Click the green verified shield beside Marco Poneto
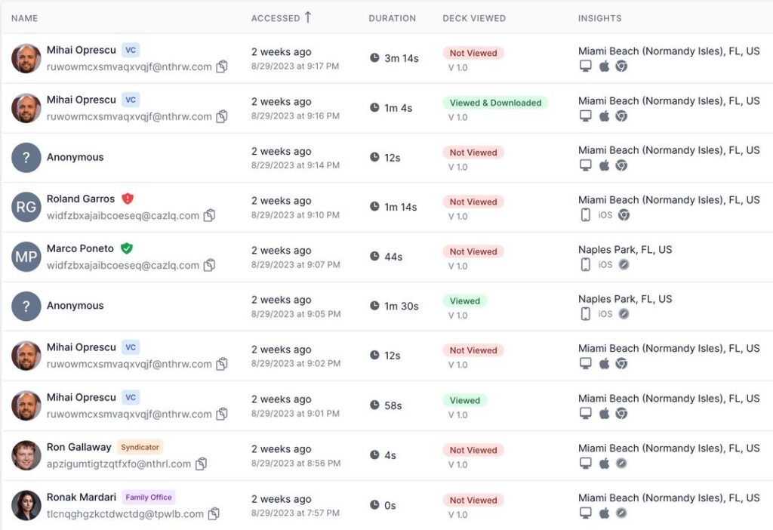The width and height of the screenshot is (773, 530). tap(127, 248)
